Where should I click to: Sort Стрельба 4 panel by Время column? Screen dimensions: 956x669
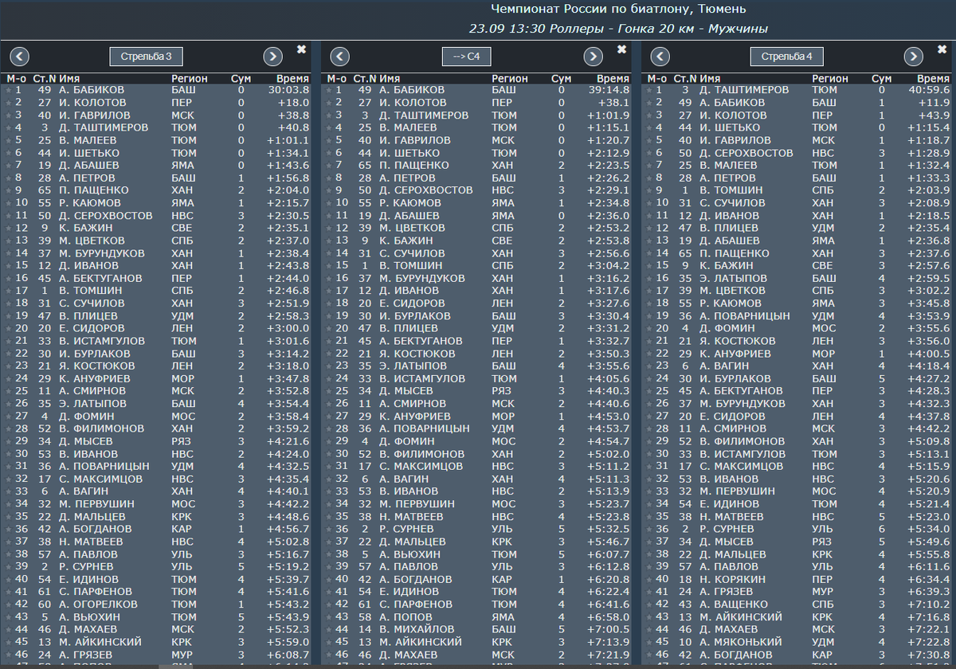(x=932, y=79)
